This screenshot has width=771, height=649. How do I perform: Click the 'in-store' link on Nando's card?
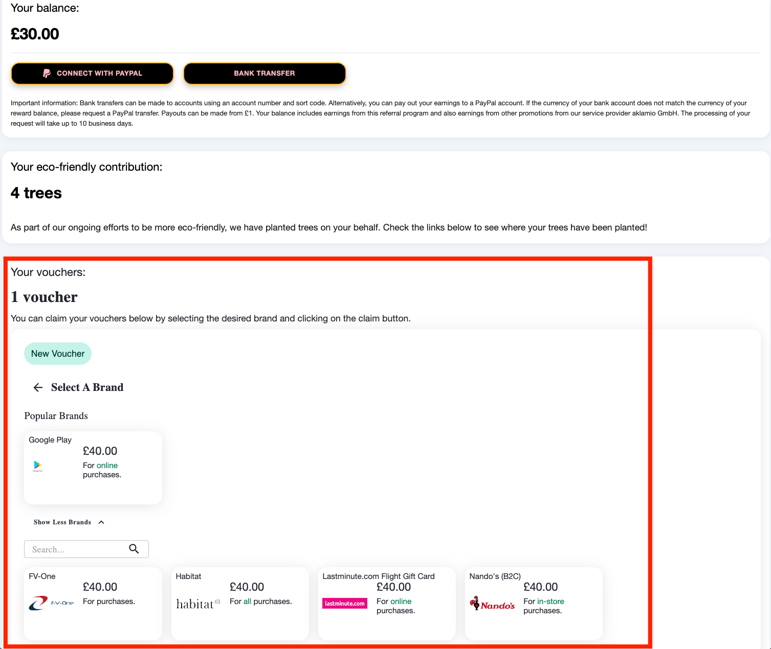pos(550,601)
